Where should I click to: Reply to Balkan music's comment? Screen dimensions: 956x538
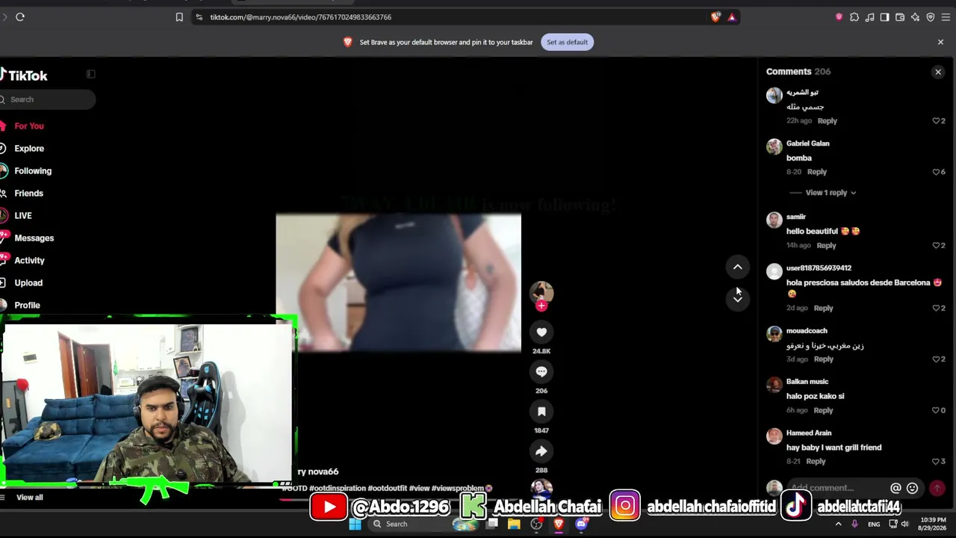click(823, 410)
